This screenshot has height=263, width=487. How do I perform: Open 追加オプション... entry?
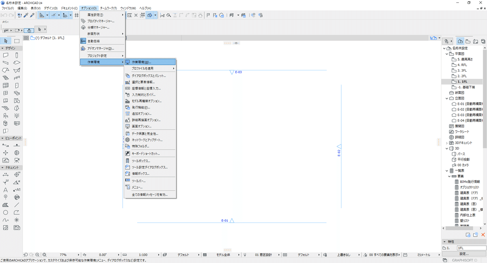pyautogui.click(x=150, y=114)
